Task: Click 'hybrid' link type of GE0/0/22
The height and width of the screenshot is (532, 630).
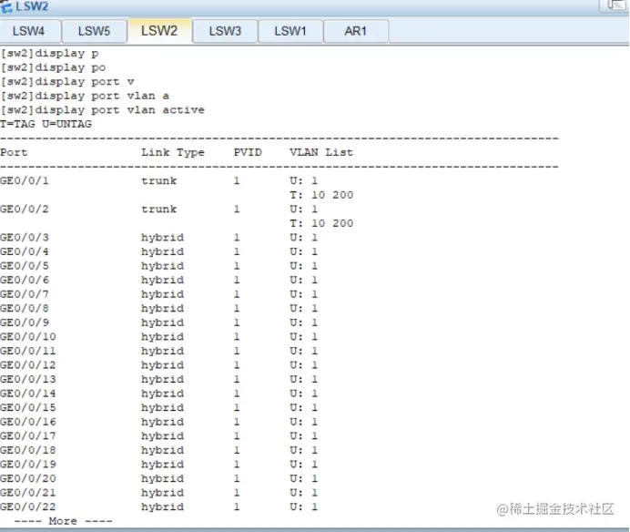Action: click(x=162, y=507)
